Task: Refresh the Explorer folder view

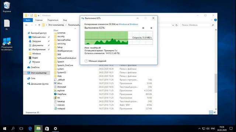Action: [x=177, y=25]
